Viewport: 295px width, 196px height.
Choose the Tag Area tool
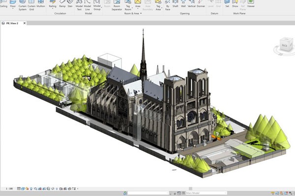(158, 5)
